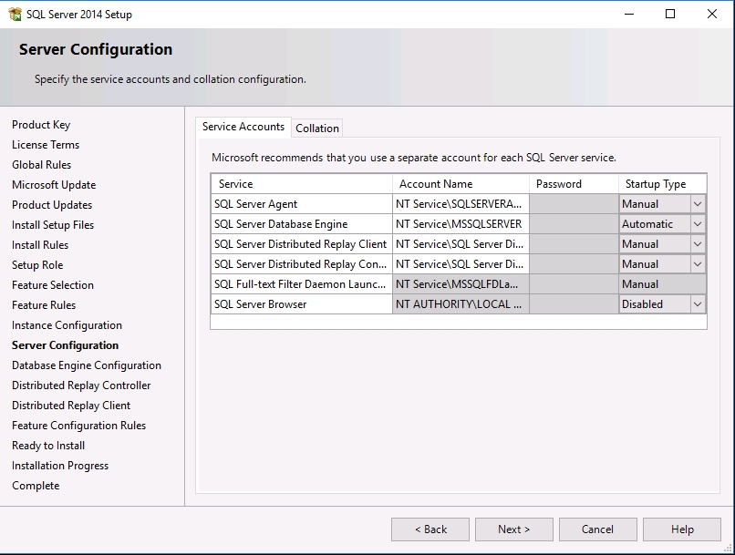
Task: Click Global Rules in the steps list
Action: 41,165
